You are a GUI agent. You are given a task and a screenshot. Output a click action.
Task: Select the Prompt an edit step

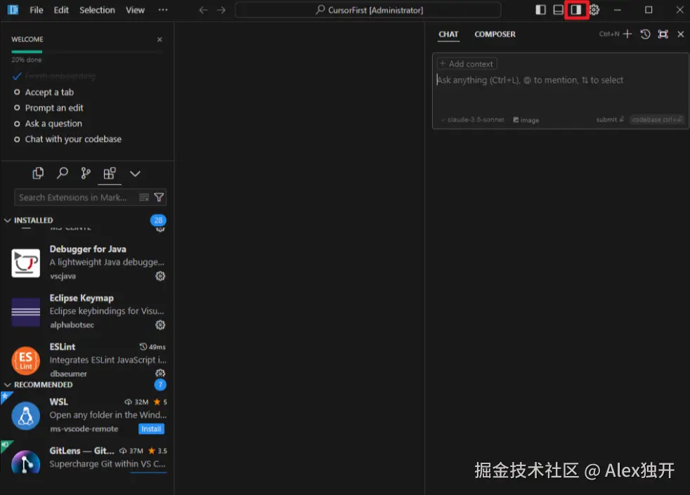click(53, 107)
